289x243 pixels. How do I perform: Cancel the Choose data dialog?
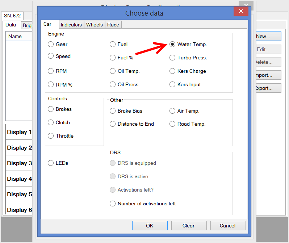click(x=227, y=226)
